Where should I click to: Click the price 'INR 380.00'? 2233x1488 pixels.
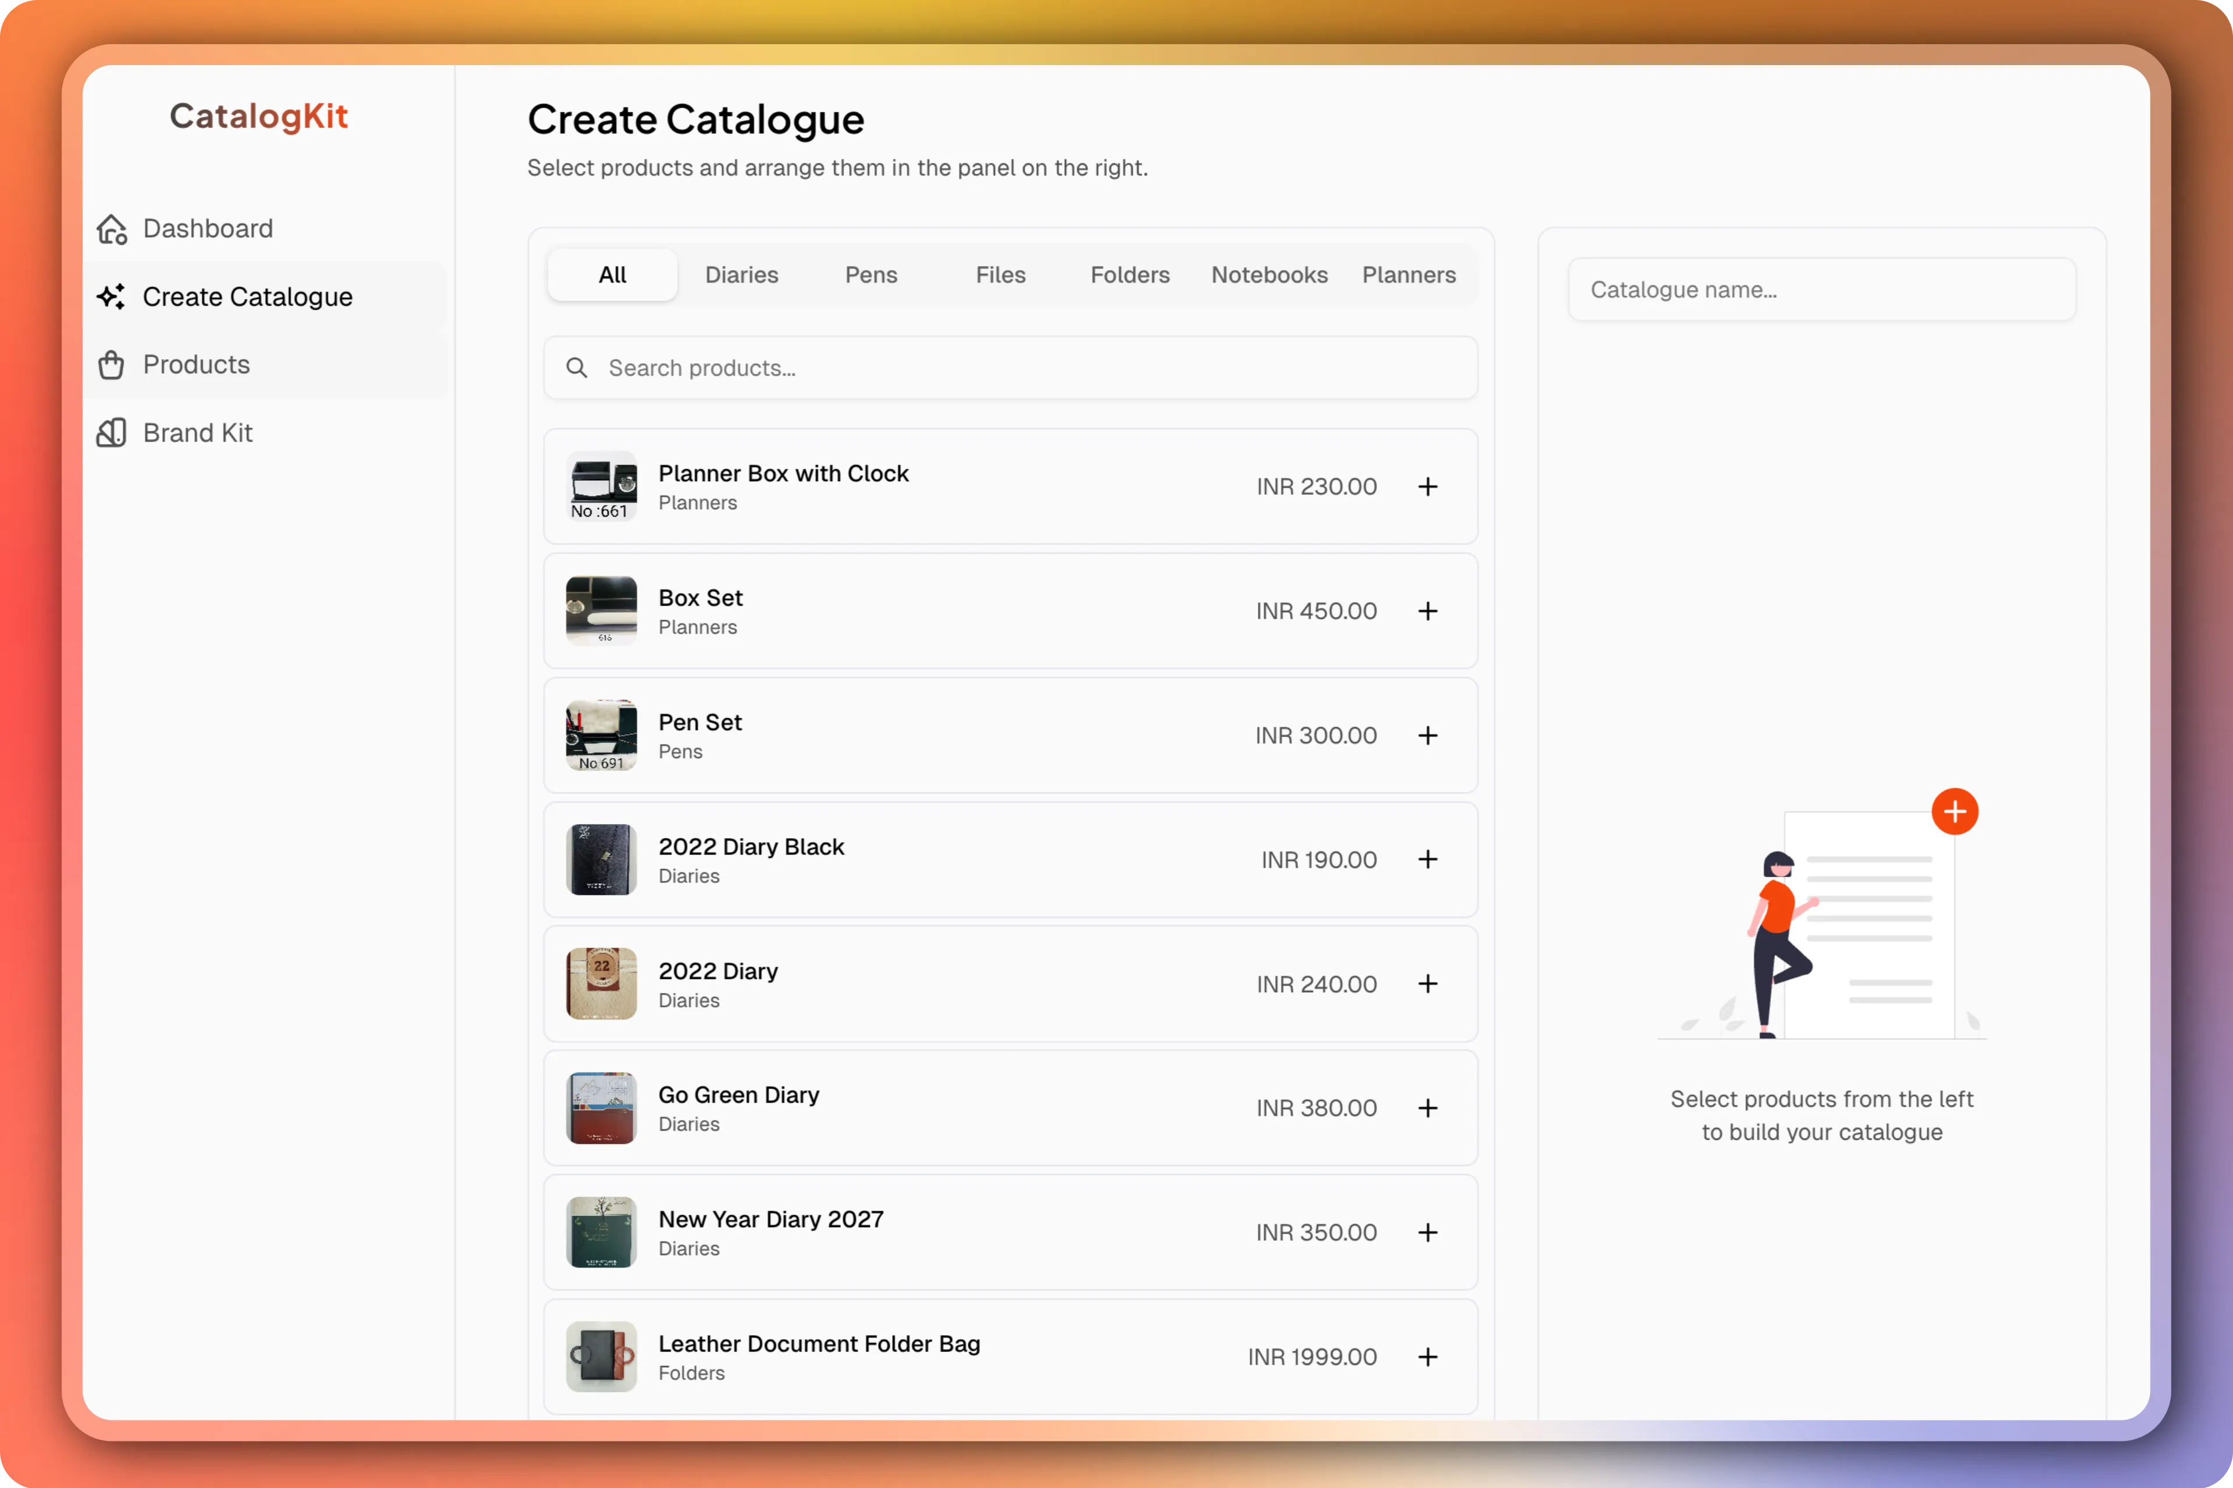pos(1317,1108)
